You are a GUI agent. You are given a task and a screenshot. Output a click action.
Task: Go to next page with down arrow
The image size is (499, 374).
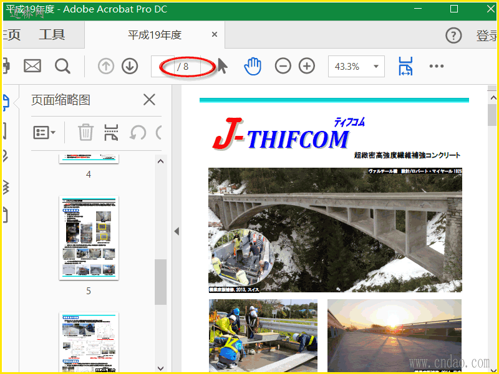coord(130,66)
